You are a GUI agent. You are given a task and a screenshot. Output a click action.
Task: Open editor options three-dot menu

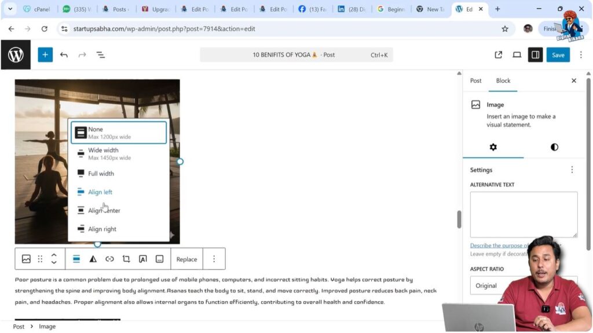(x=581, y=55)
